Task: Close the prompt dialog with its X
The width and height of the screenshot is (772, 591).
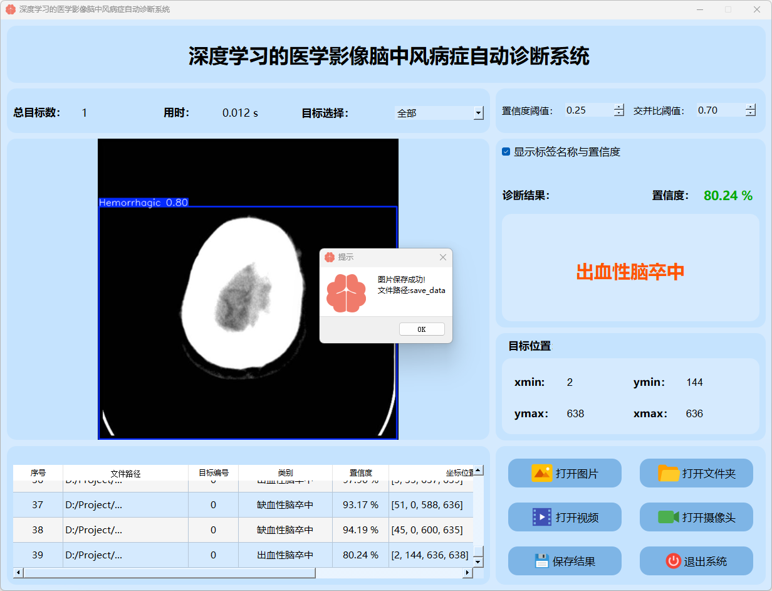Action: (443, 257)
